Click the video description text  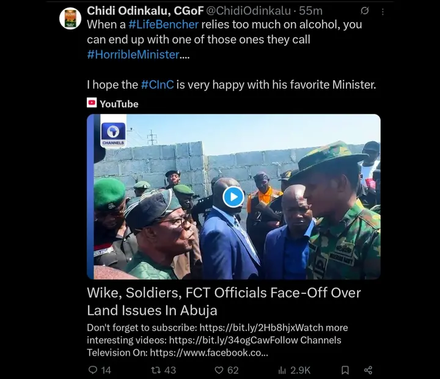[218, 340]
